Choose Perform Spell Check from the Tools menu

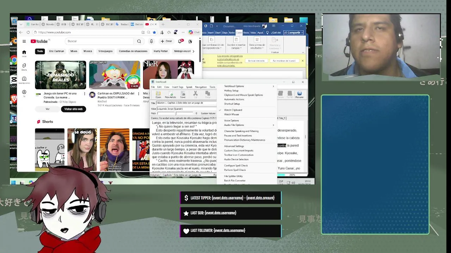coord(235,170)
